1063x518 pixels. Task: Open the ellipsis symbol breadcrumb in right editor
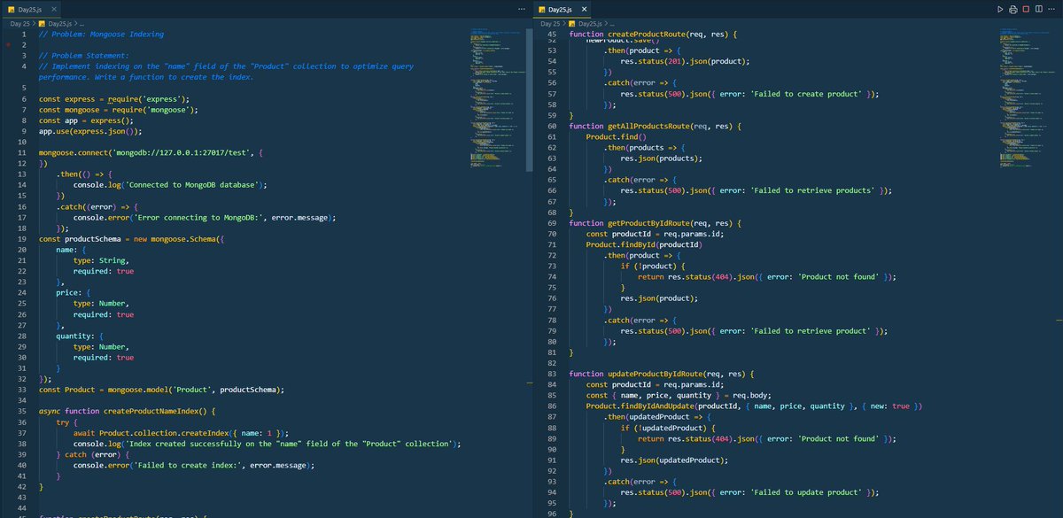(x=612, y=23)
